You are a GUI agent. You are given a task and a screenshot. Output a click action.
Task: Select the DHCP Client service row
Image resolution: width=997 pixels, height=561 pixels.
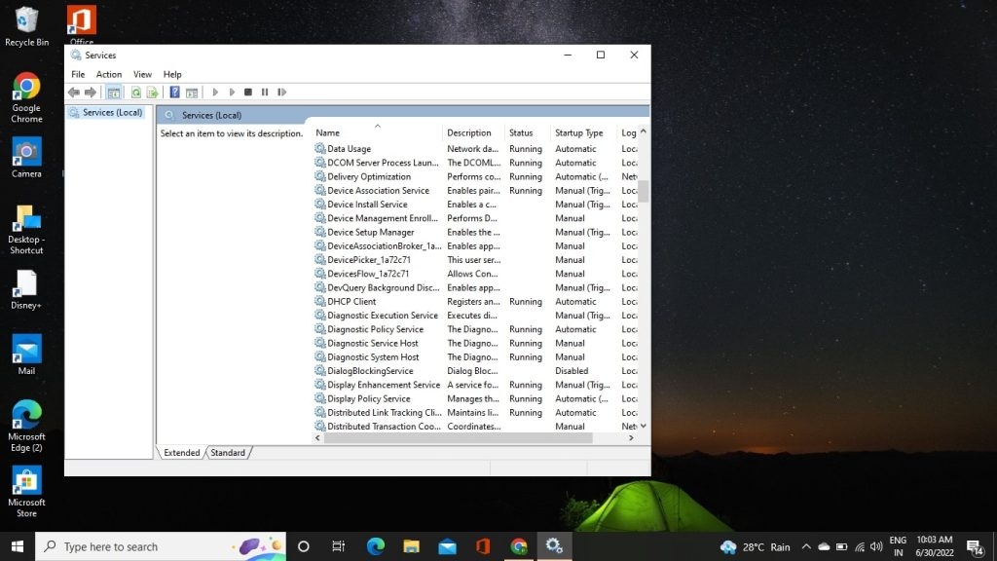click(x=351, y=302)
